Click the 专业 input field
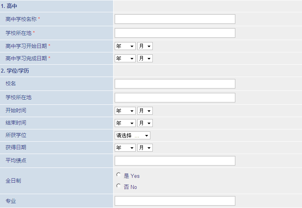The height and width of the screenshot is (208, 302). (x=175, y=201)
